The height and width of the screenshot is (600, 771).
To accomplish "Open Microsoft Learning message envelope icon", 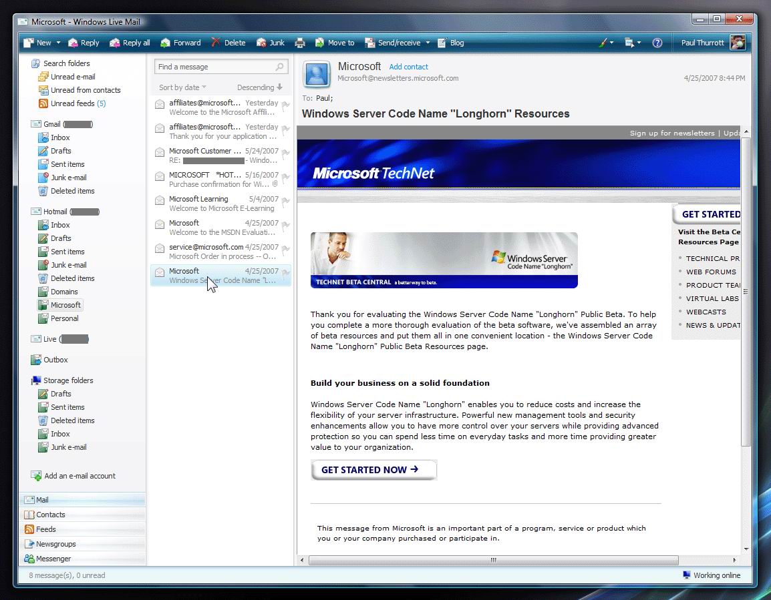I will (160, 200).
